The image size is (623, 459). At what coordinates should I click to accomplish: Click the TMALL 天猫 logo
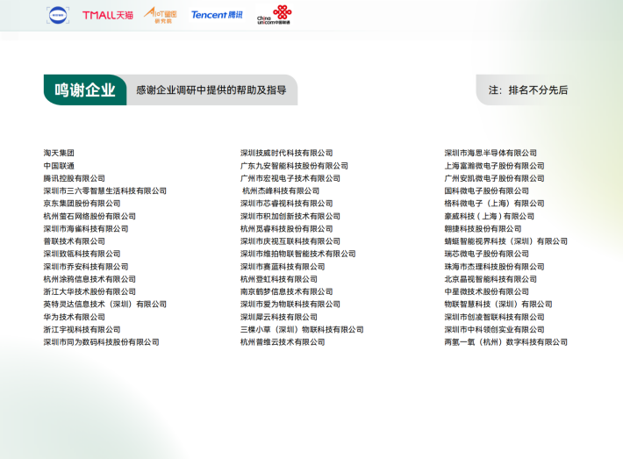pos(108,15)
